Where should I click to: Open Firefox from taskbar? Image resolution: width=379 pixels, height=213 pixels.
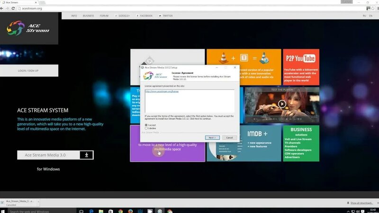tap(130, 211)
